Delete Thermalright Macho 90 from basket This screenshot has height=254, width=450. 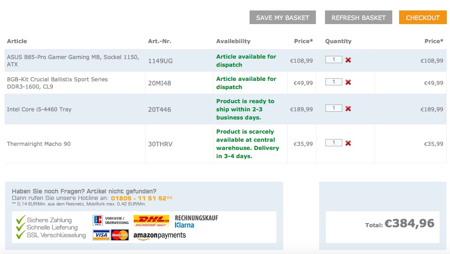pyautogui.click(x=348, y=143)
